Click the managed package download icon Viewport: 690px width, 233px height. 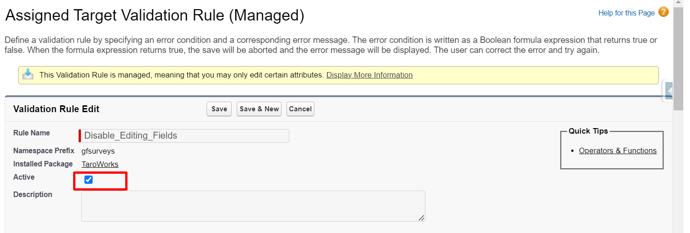pyautogui.click(x=28, y=74)
